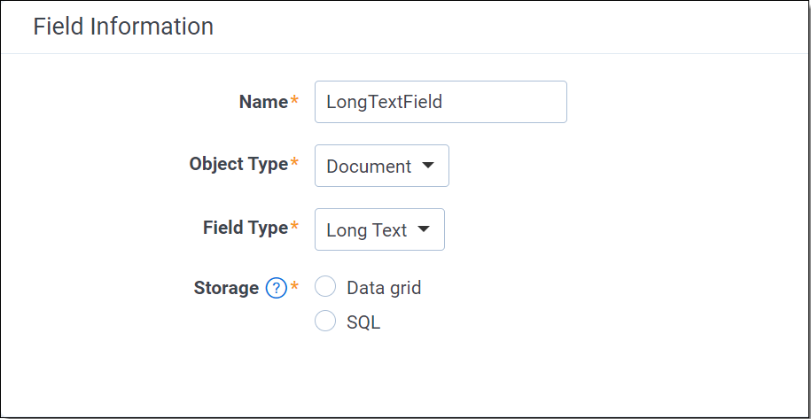Click the Name field label
Screen dimensions: 811x419
(x=263, y=102)
